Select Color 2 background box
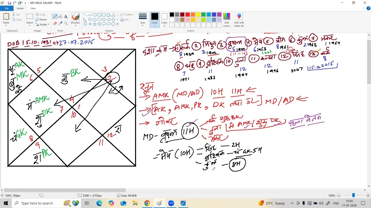 [164, 20]
